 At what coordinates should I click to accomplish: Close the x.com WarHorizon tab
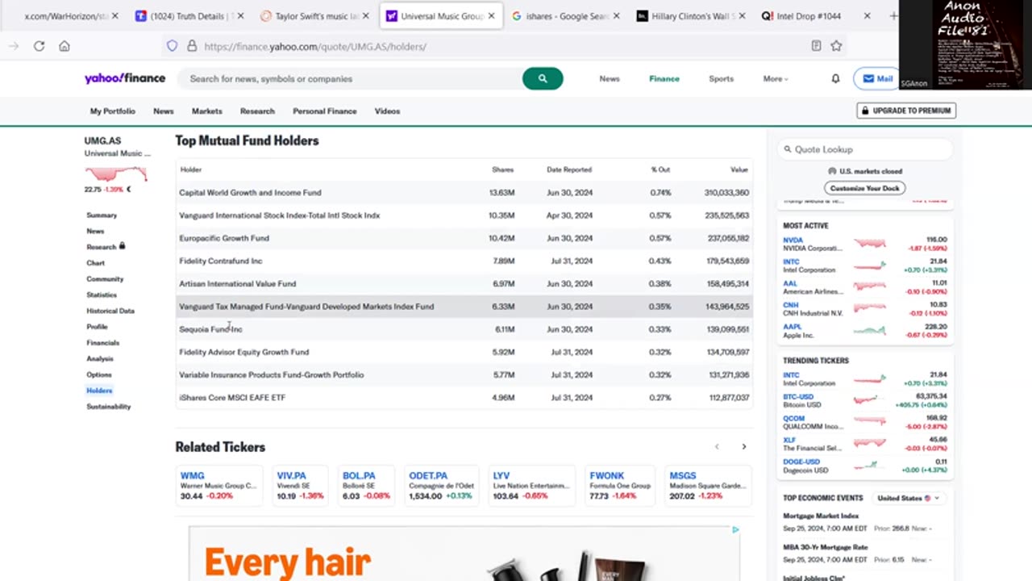pyautogui.click(x=114, y=16)
